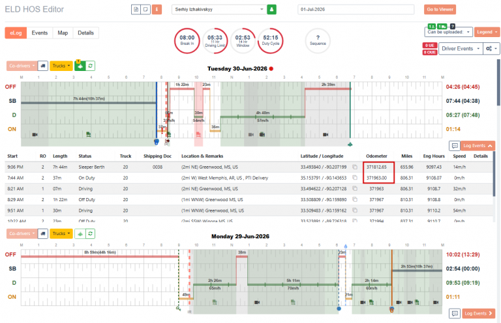This screenshot has height=323, width=501.
Task: Click the red dot next to Tuesday 30-Jun-2026
Action: 271,68
